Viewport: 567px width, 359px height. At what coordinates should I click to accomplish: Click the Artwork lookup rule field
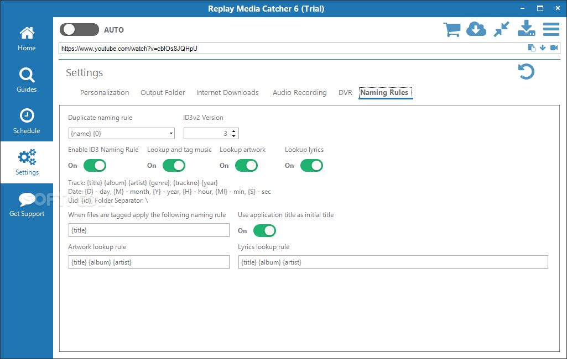pyautogui.click(x=149, y=262)
